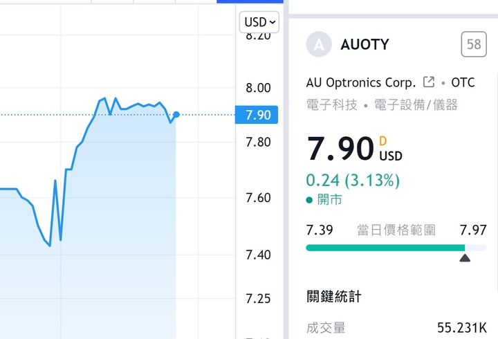Open external link icon beside AU Optronics Corp.
Image resolution: width=498 pixels, height=339 pixels.
(429, 82)
